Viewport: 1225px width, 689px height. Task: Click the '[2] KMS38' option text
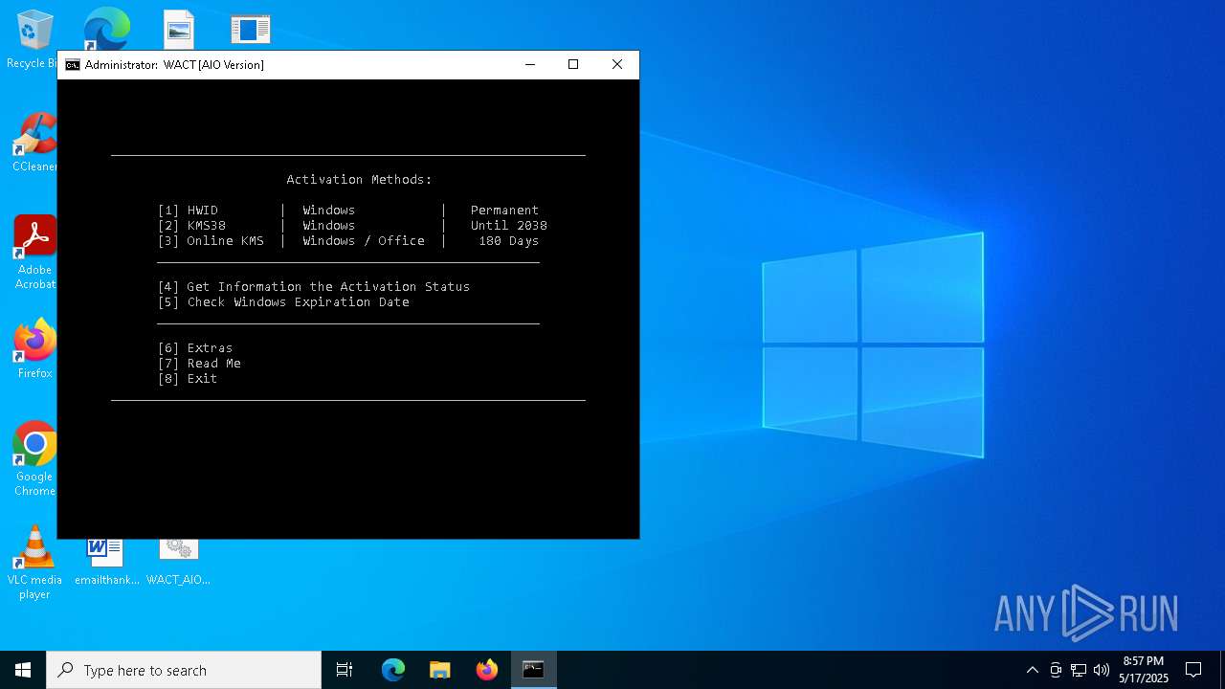(x=191, y=226)
